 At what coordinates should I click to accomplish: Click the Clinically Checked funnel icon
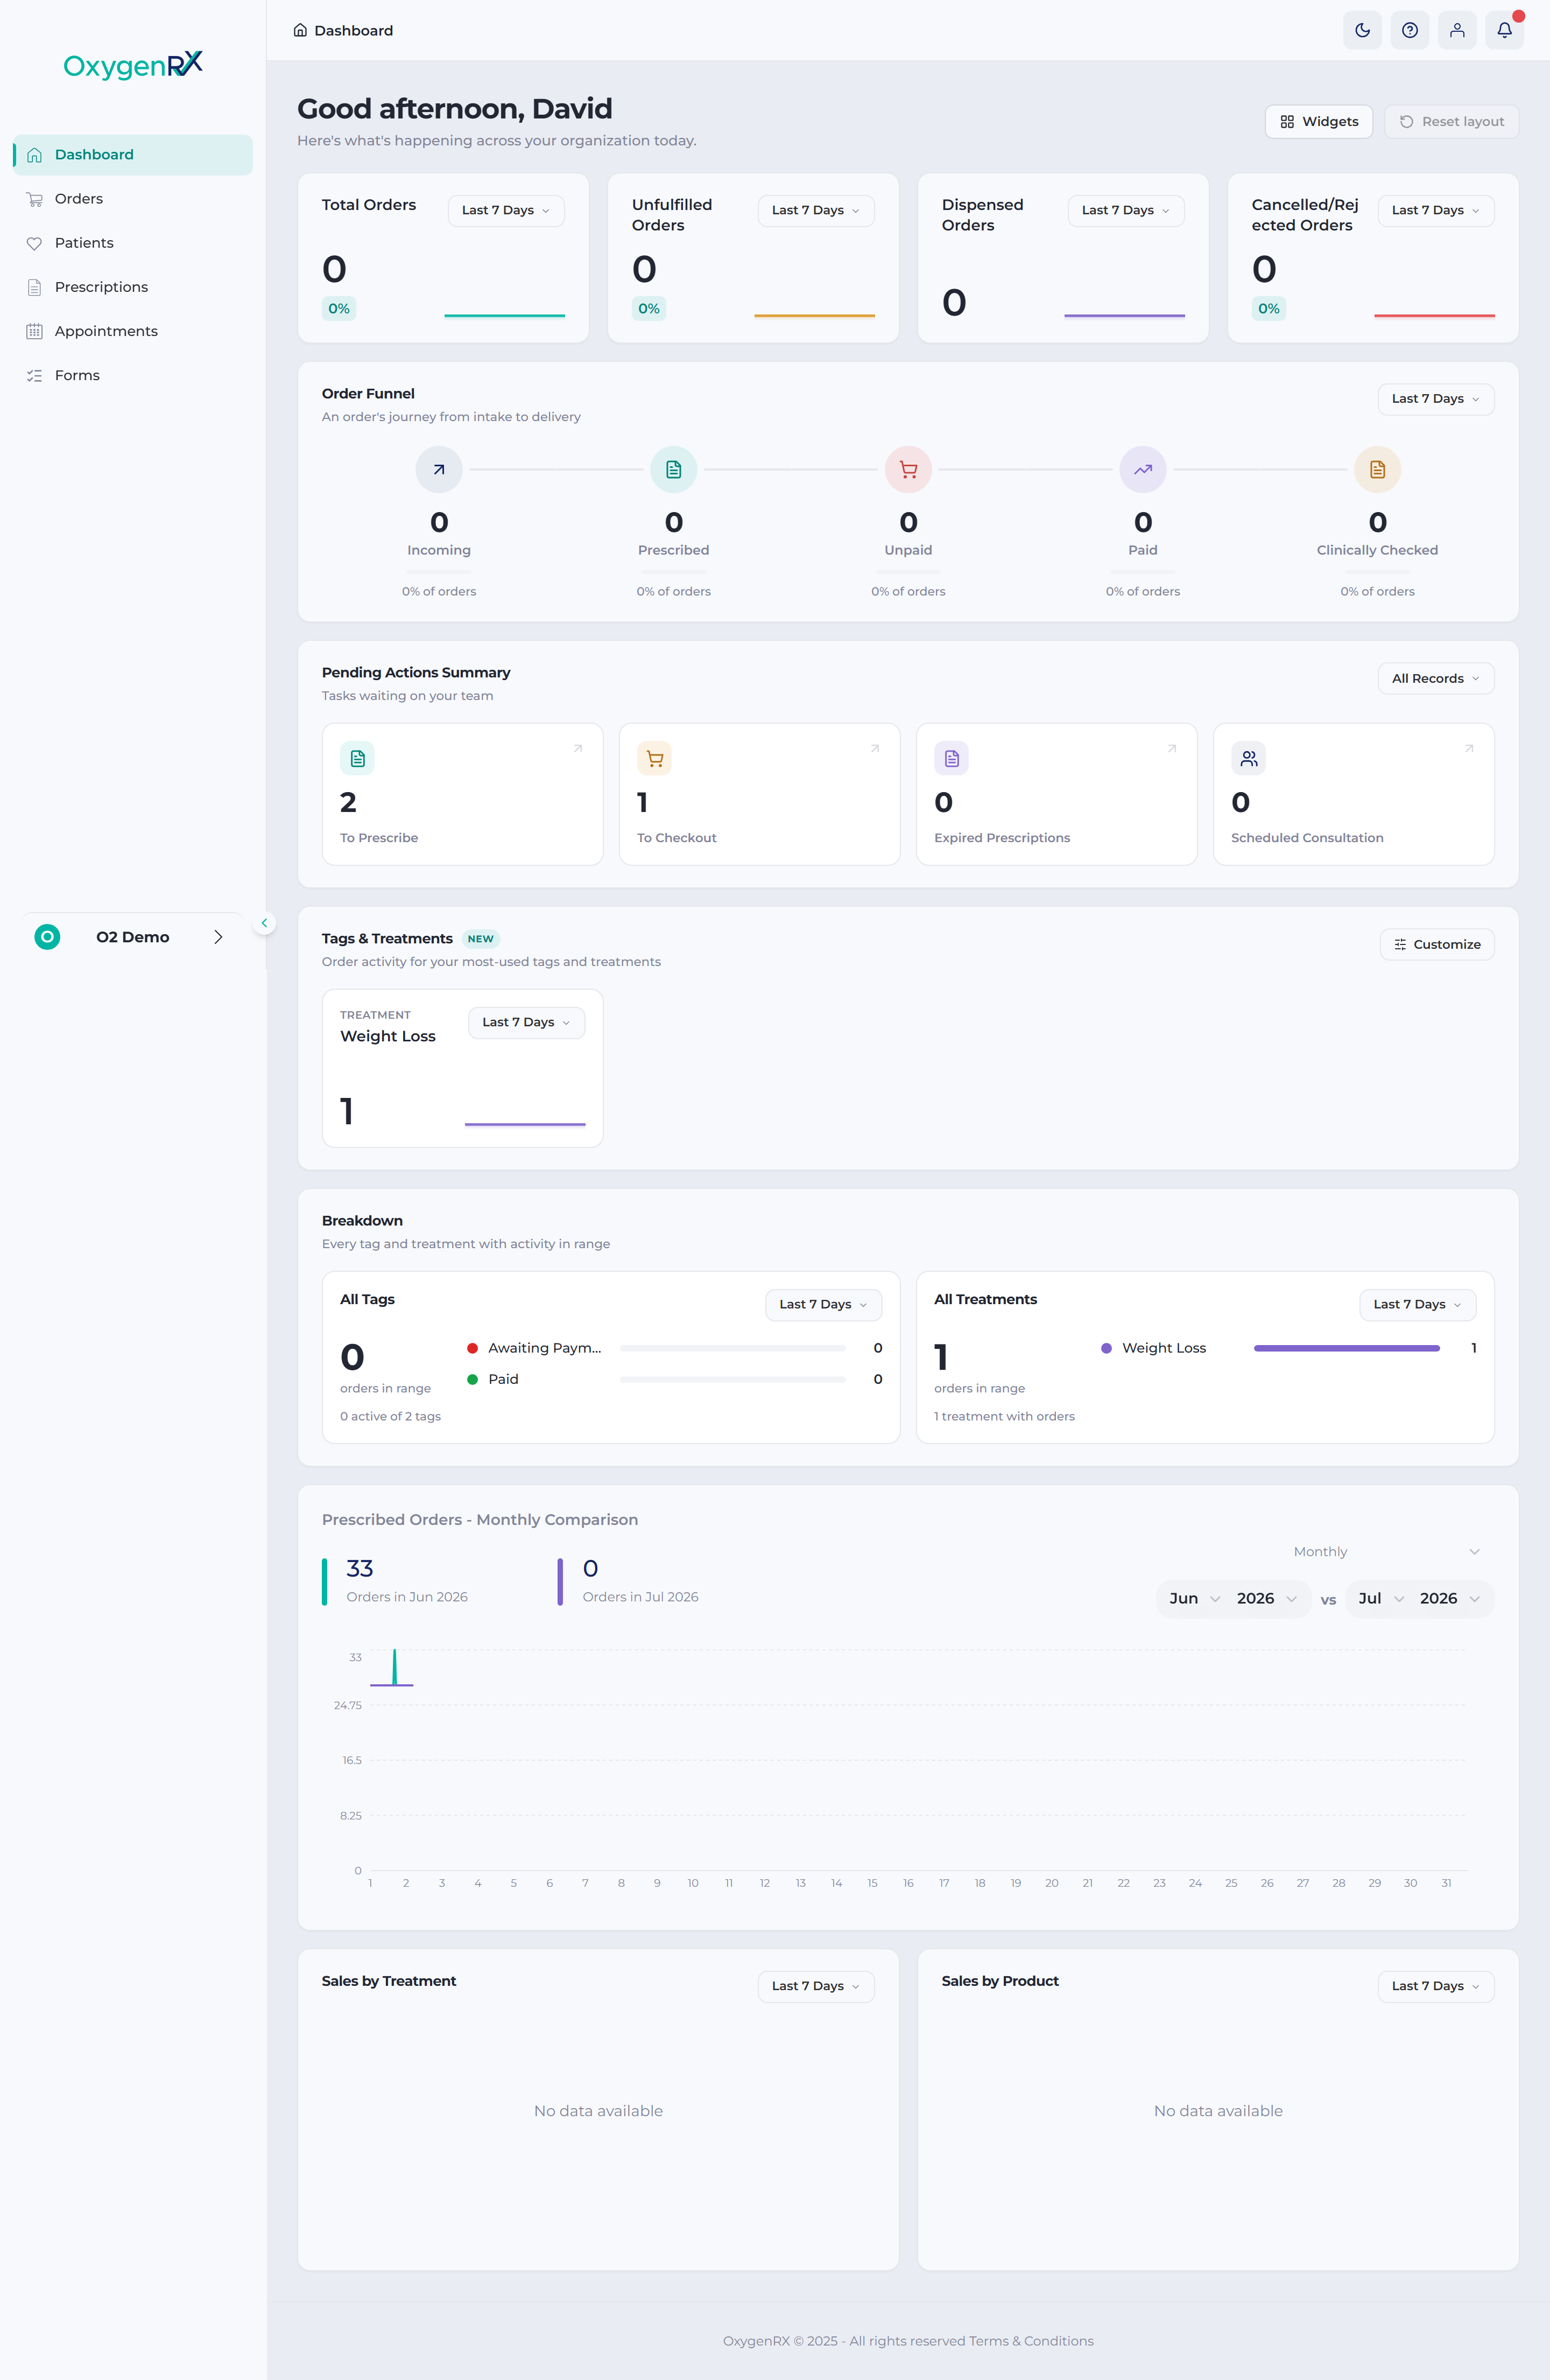[x=1377, y=469]
